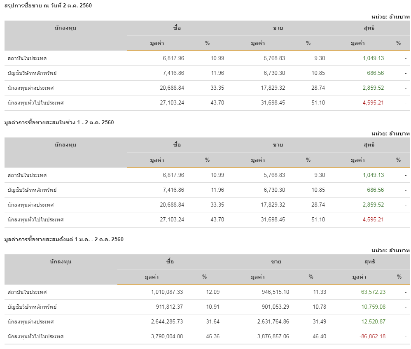The height and width of the screenshot is (349, 411).
Task: Select the buy value 2,644,285.73
Action: pyautogui.click(x=167, y=321)
